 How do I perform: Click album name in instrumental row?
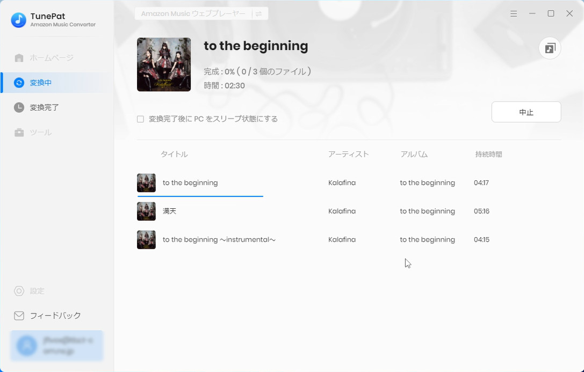pos(428,239)
